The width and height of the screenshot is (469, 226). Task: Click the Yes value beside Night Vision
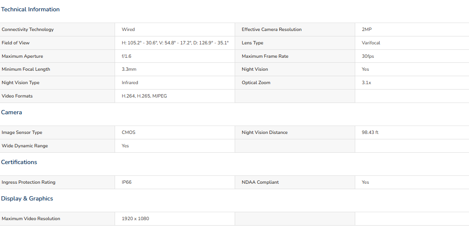pyautogui.click(x=366, y=69)
